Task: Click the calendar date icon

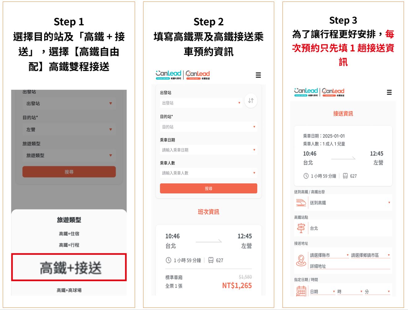Action: tap(301, 291)
